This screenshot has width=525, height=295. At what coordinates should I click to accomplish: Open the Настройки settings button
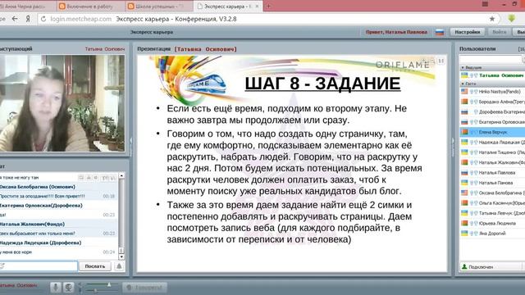[468, 32]
